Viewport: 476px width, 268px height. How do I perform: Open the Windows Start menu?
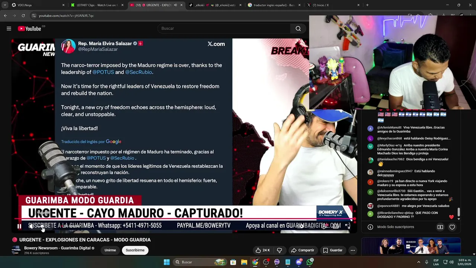tap(167, 262)
